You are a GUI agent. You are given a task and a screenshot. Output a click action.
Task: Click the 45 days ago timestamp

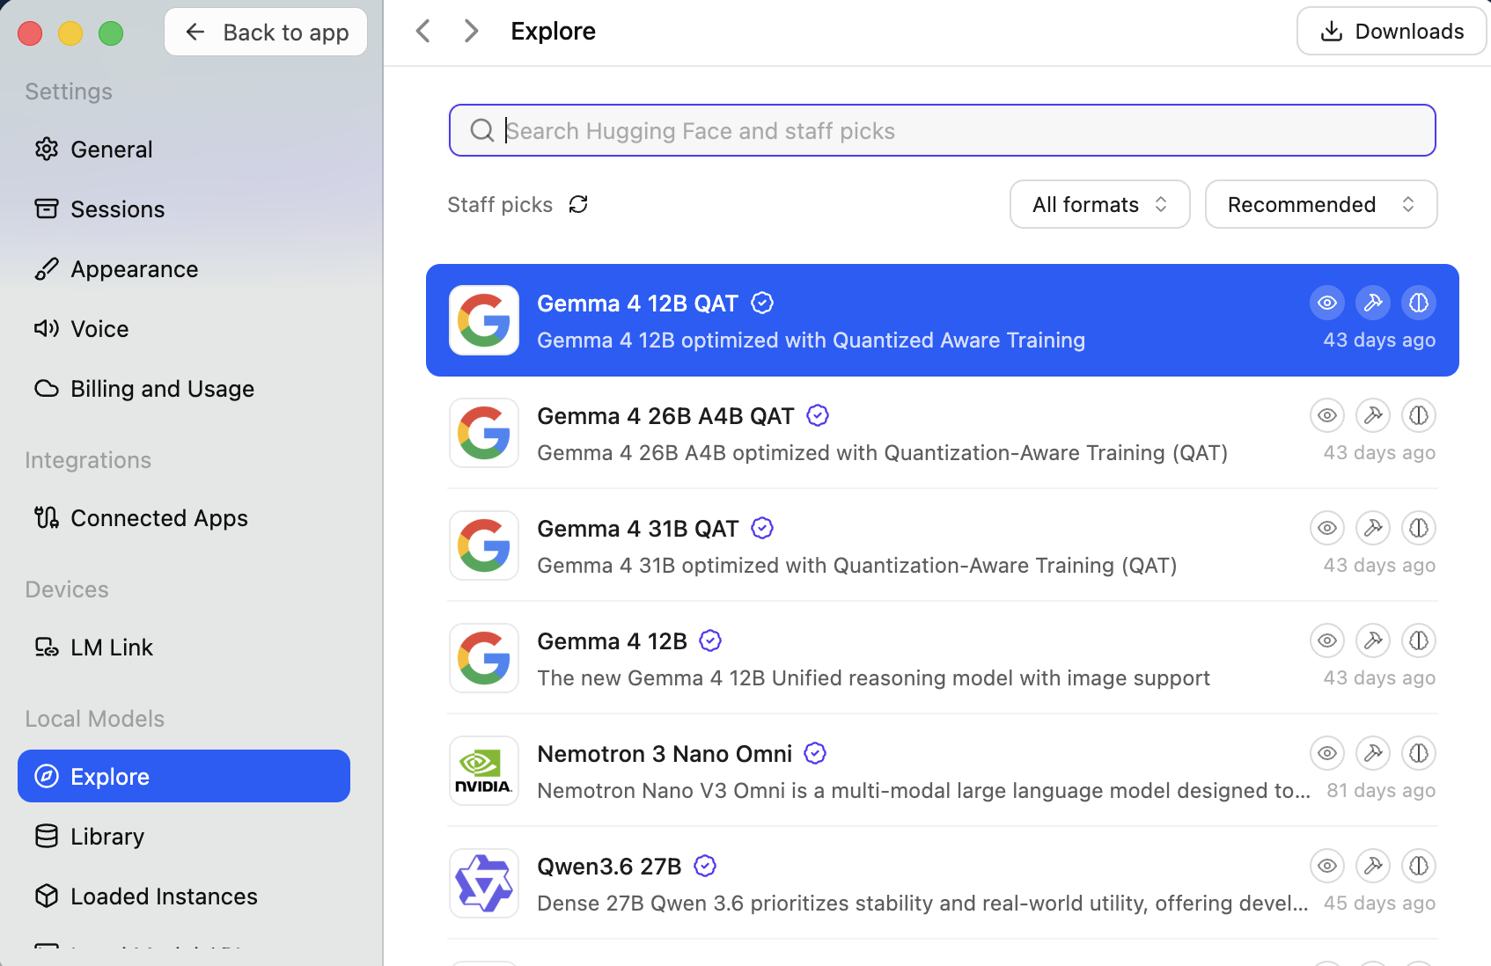click(x=1379, y=903)
